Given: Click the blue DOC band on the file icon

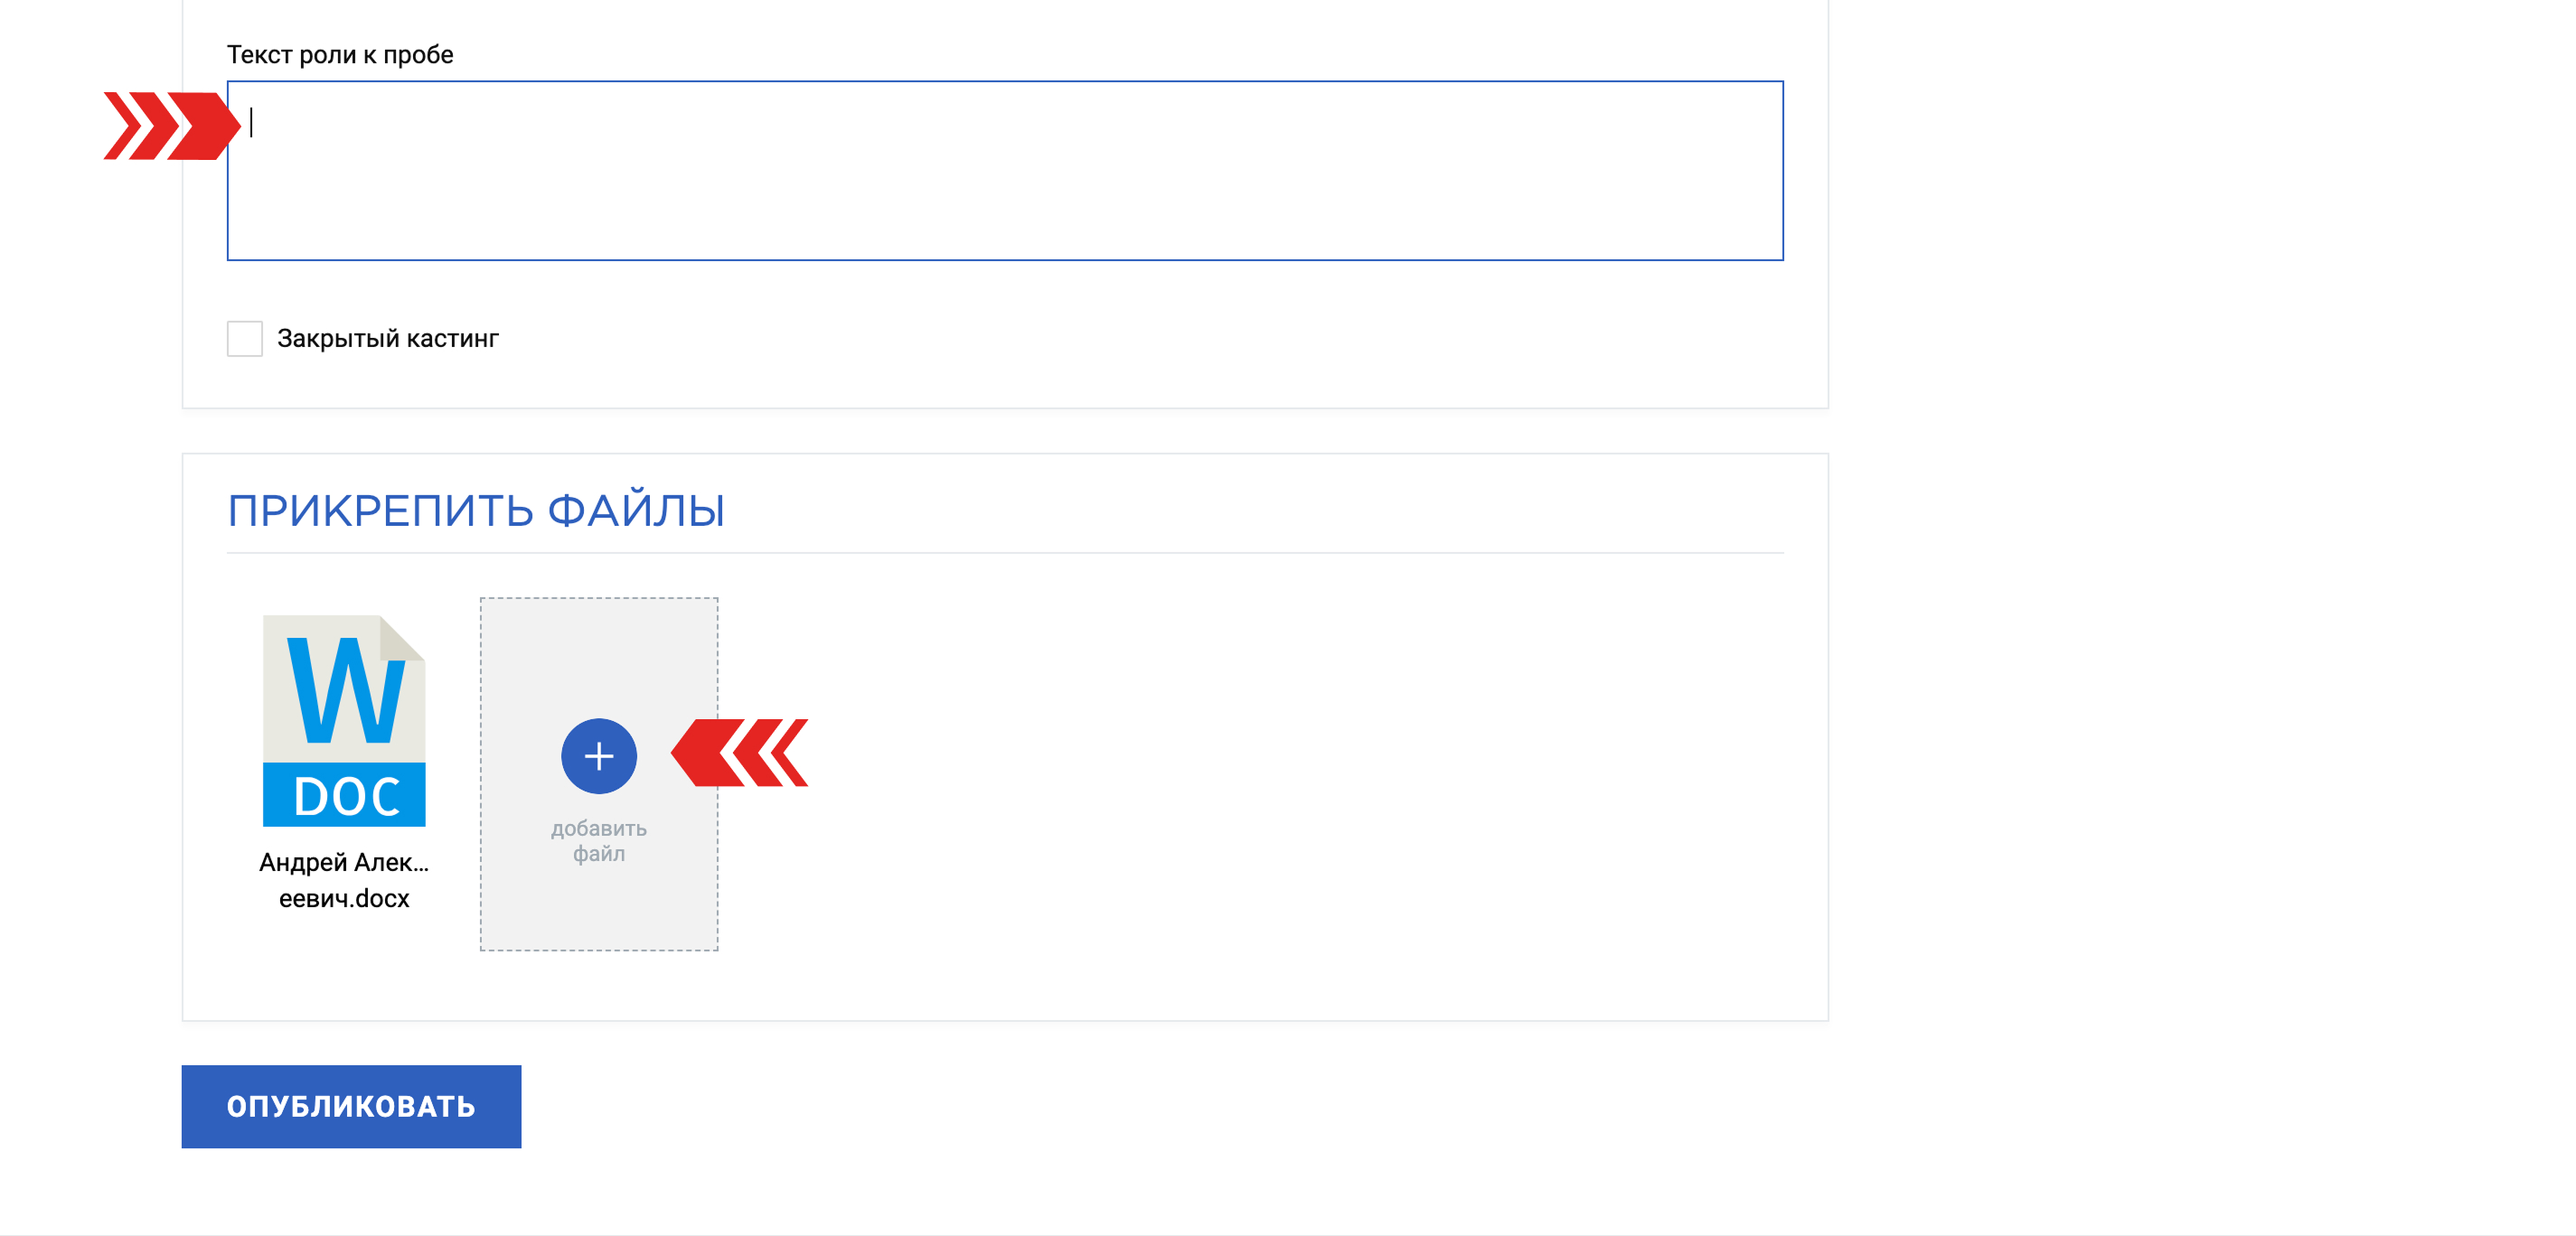Looking at the screenshot, I should pos(344,795).
